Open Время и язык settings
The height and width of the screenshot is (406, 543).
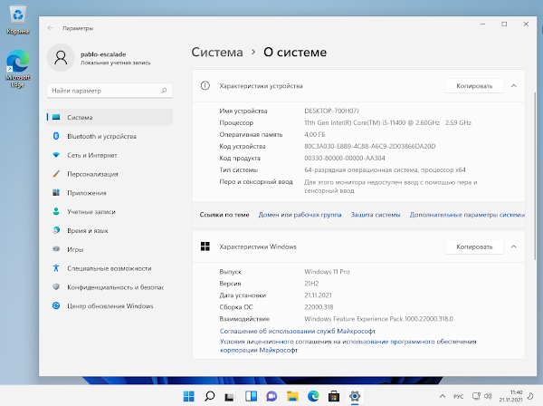110,230
